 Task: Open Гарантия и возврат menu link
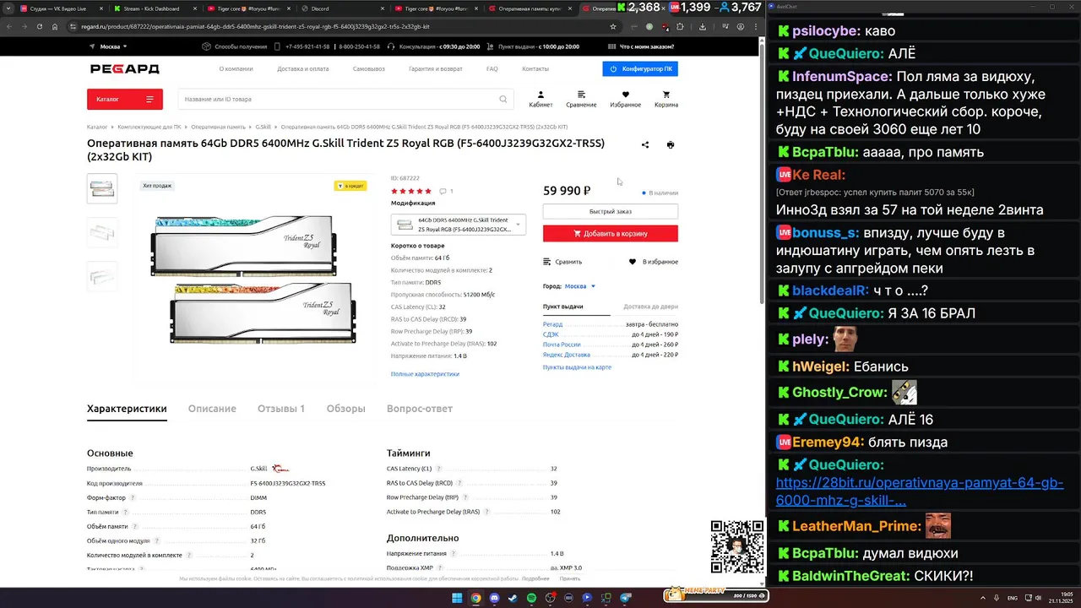[x=436, y=69]
